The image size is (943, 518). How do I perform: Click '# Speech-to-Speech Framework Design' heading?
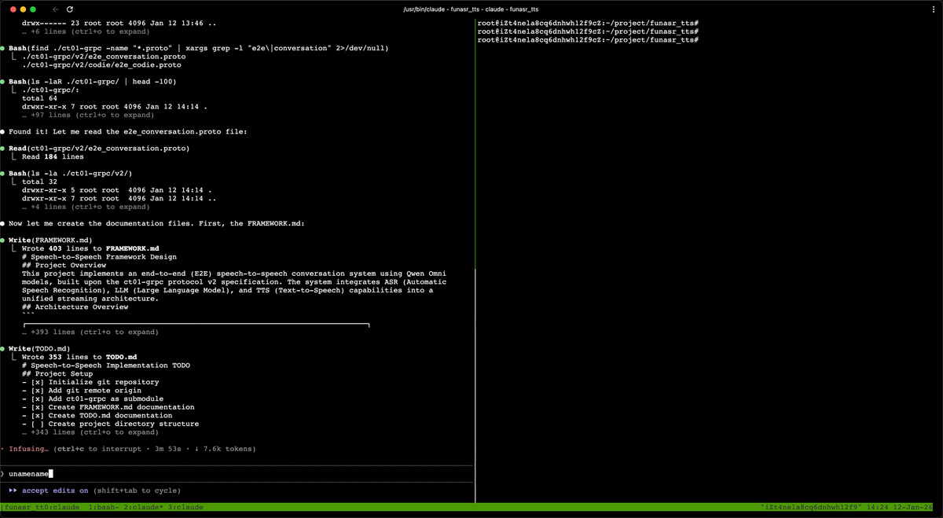pyautogui.click(x=99, y=257)
